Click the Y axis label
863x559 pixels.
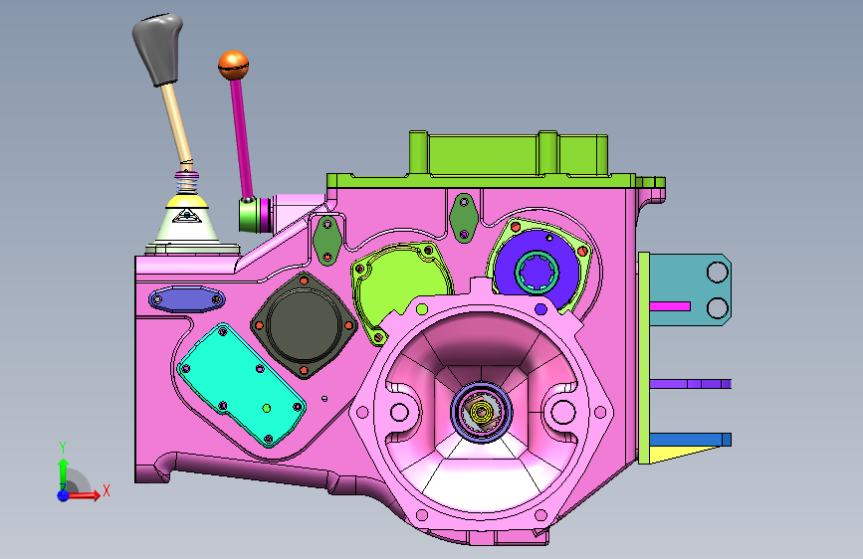click(x=63, y=448)
